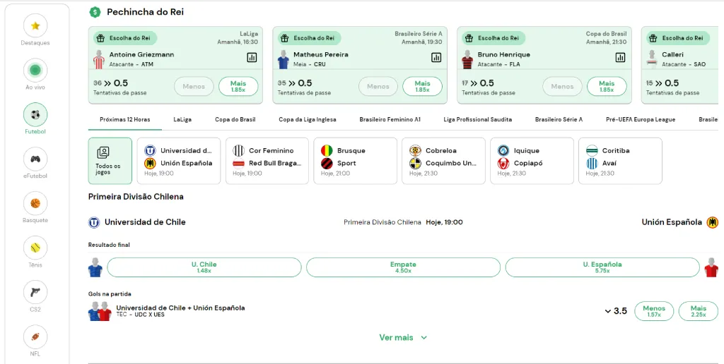Open the NFL football icon
724x364 pixels.
point(35,336)
